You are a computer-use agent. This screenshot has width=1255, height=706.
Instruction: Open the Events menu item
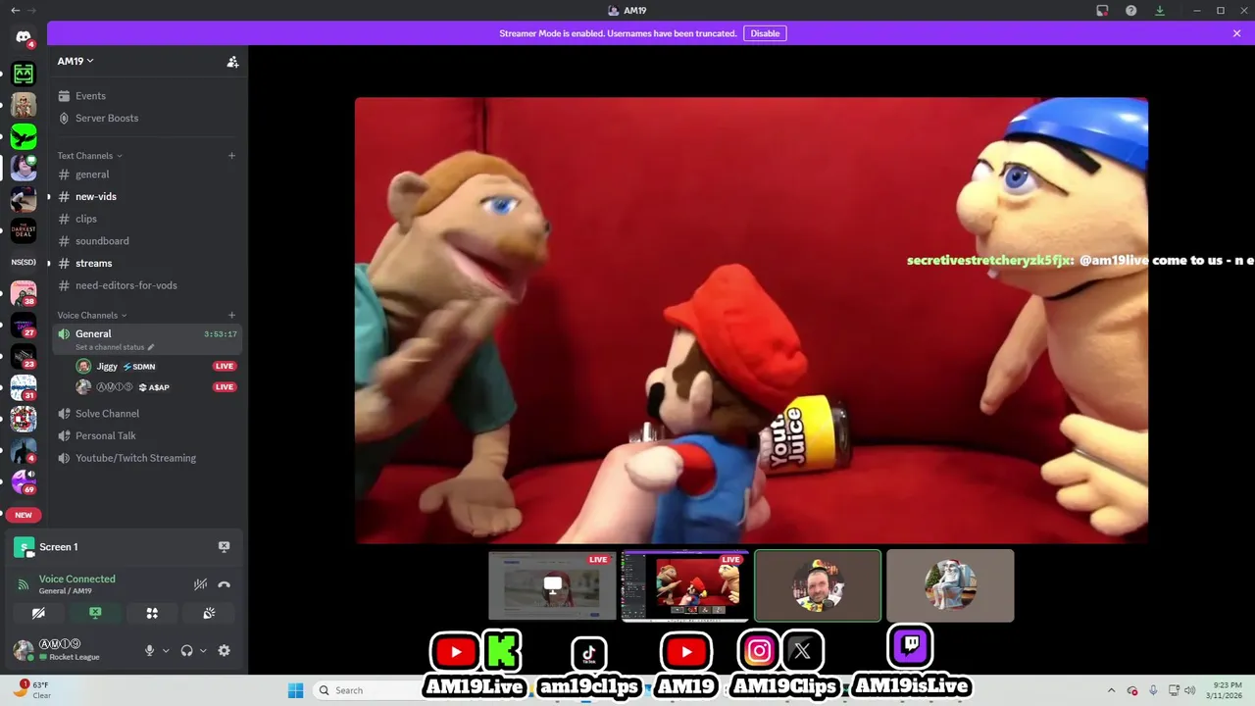point(147,96)
